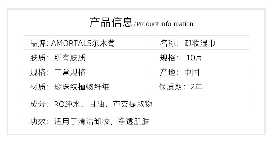This screenshot has height=142, width=273.
Task: Select the 肤质 field label
Action: point(38,58)
